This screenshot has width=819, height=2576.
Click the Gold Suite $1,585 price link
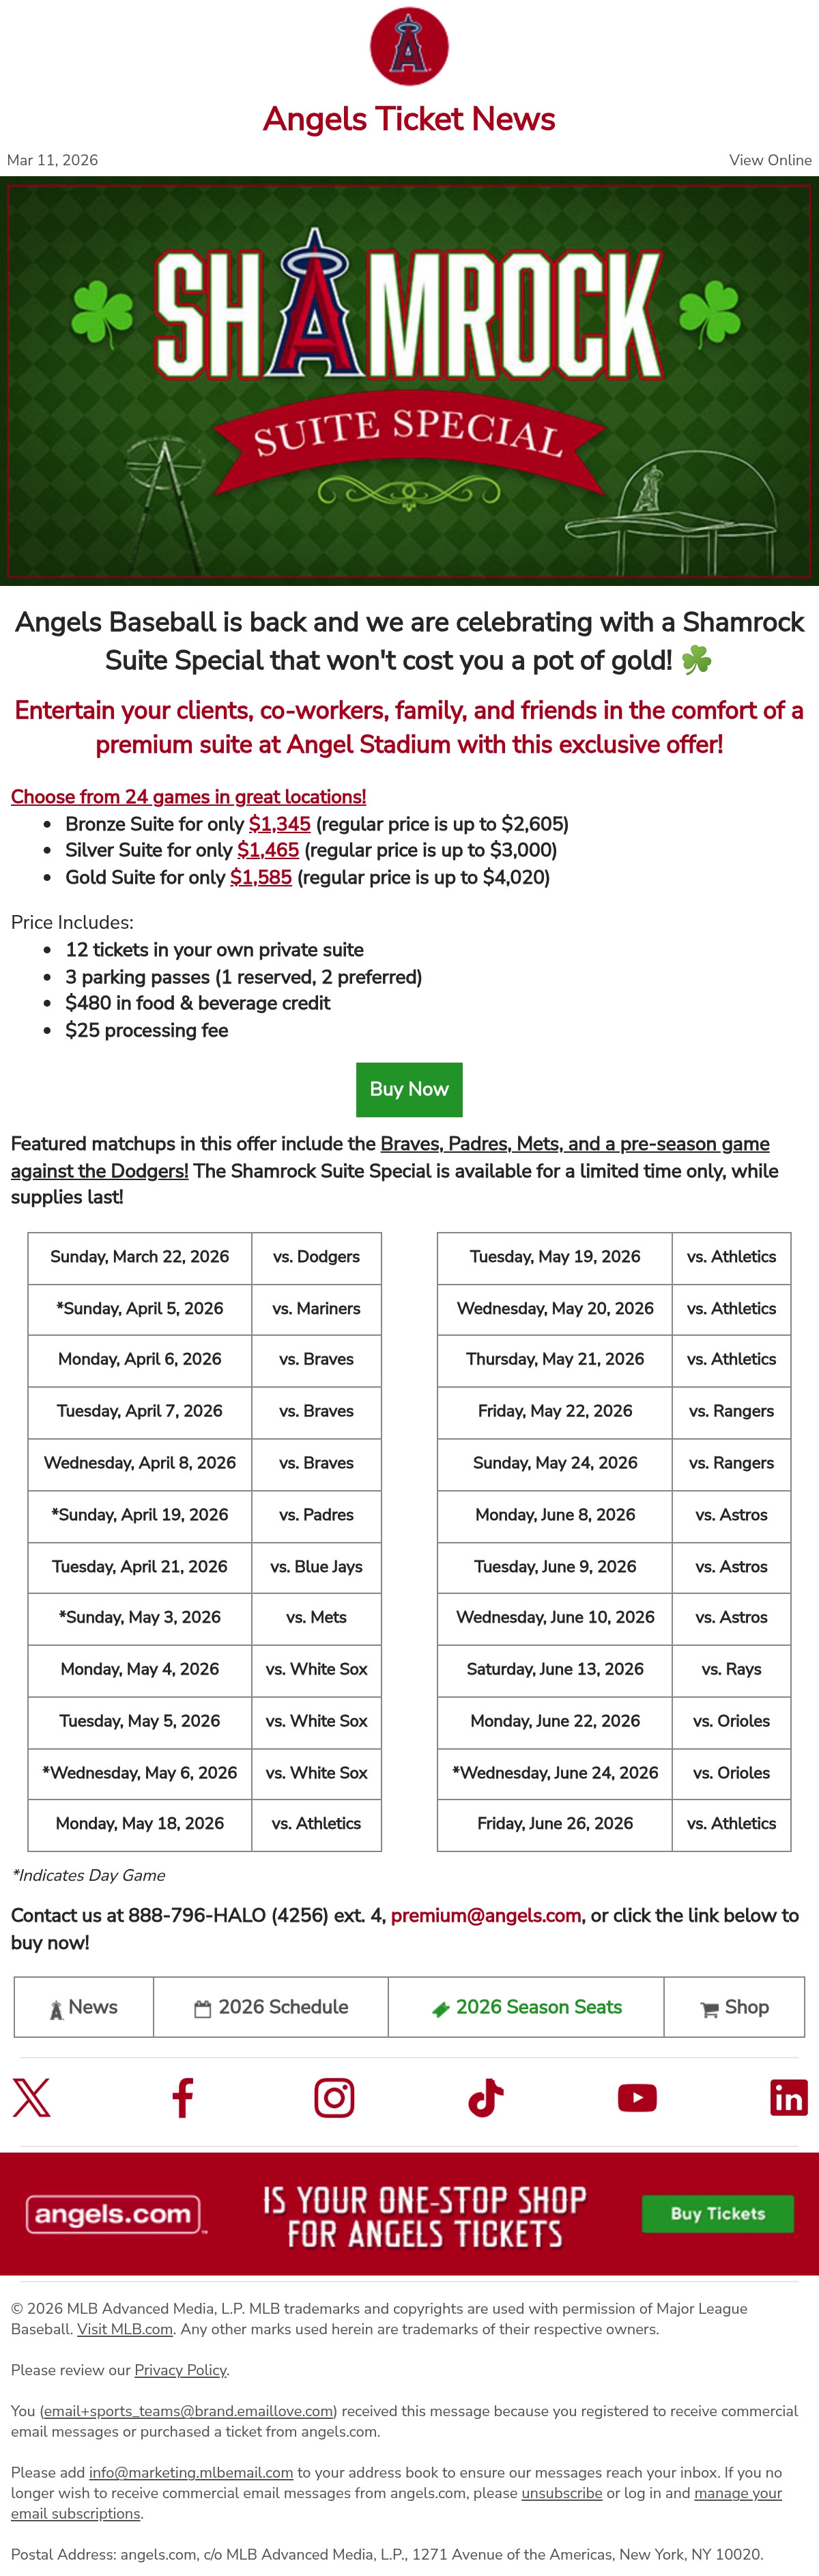pyautogui.click(x=261, y=877)
